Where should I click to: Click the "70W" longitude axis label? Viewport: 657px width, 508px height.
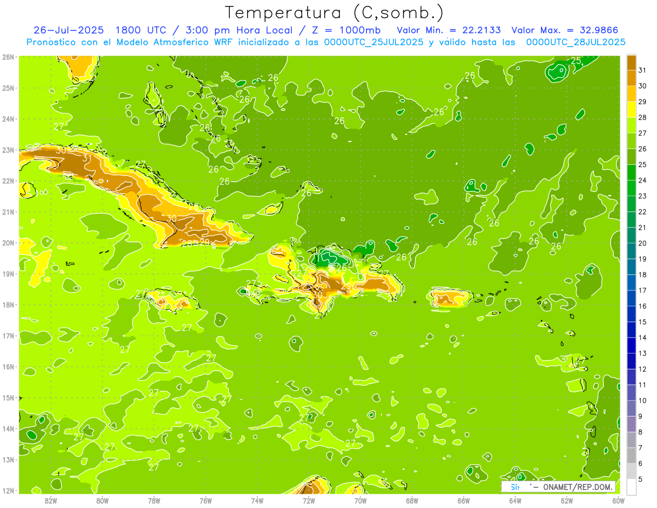(x=360, y=500)
